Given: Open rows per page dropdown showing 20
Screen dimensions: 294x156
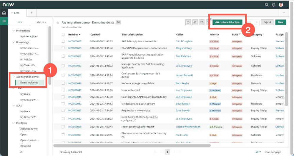Looking at the screenshot, I should point(258,152).
